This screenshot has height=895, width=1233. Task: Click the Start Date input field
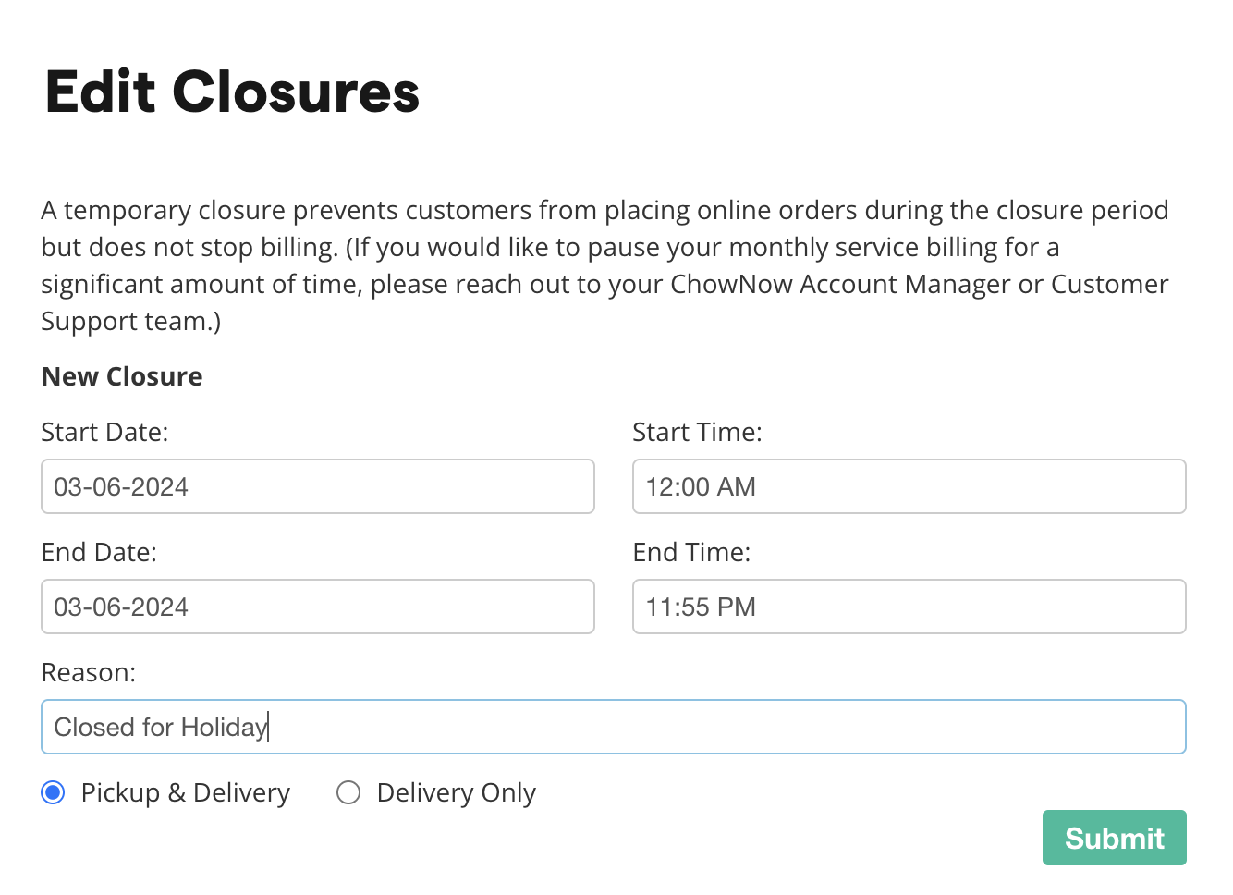click(317, 486)
